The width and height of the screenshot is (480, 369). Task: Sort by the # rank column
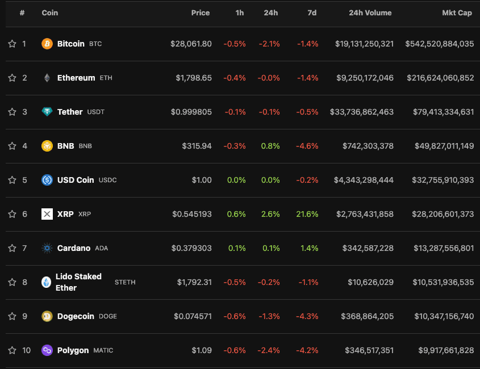[22, 13]
